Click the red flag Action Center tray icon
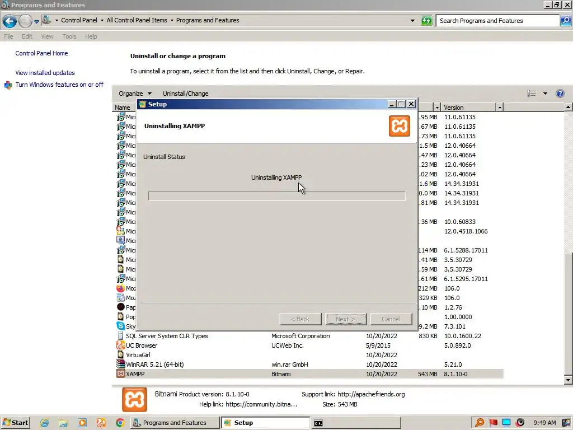The width and height of the screenshot is (573, 430). (493, 423)
